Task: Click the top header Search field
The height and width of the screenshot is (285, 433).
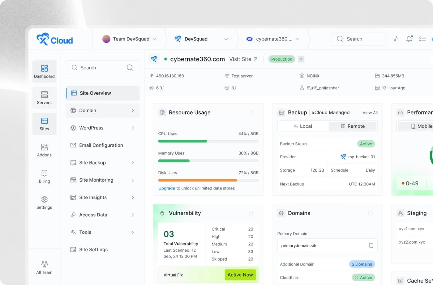Action: point(358,39)
